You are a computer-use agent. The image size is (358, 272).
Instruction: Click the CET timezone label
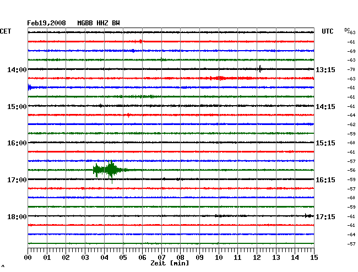pos(6,31)
